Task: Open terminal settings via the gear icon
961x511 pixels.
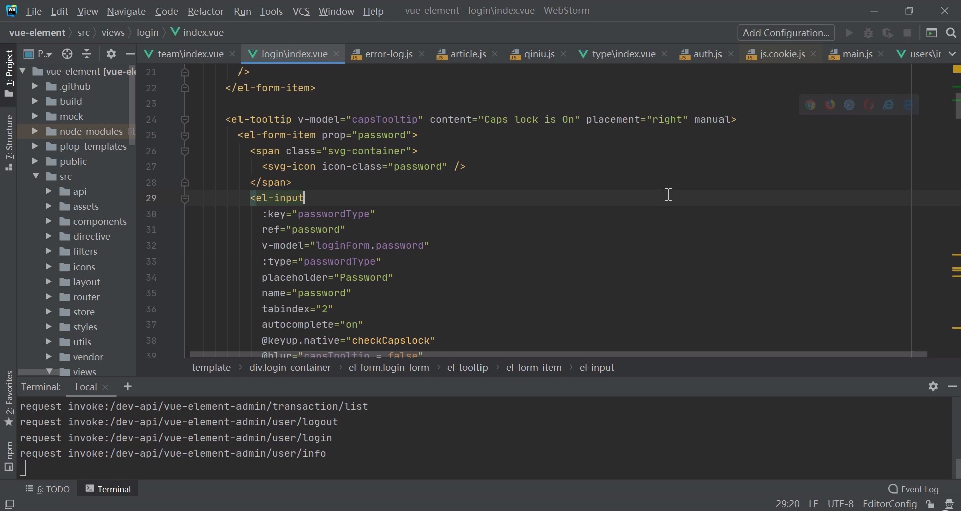Action: 934,387
